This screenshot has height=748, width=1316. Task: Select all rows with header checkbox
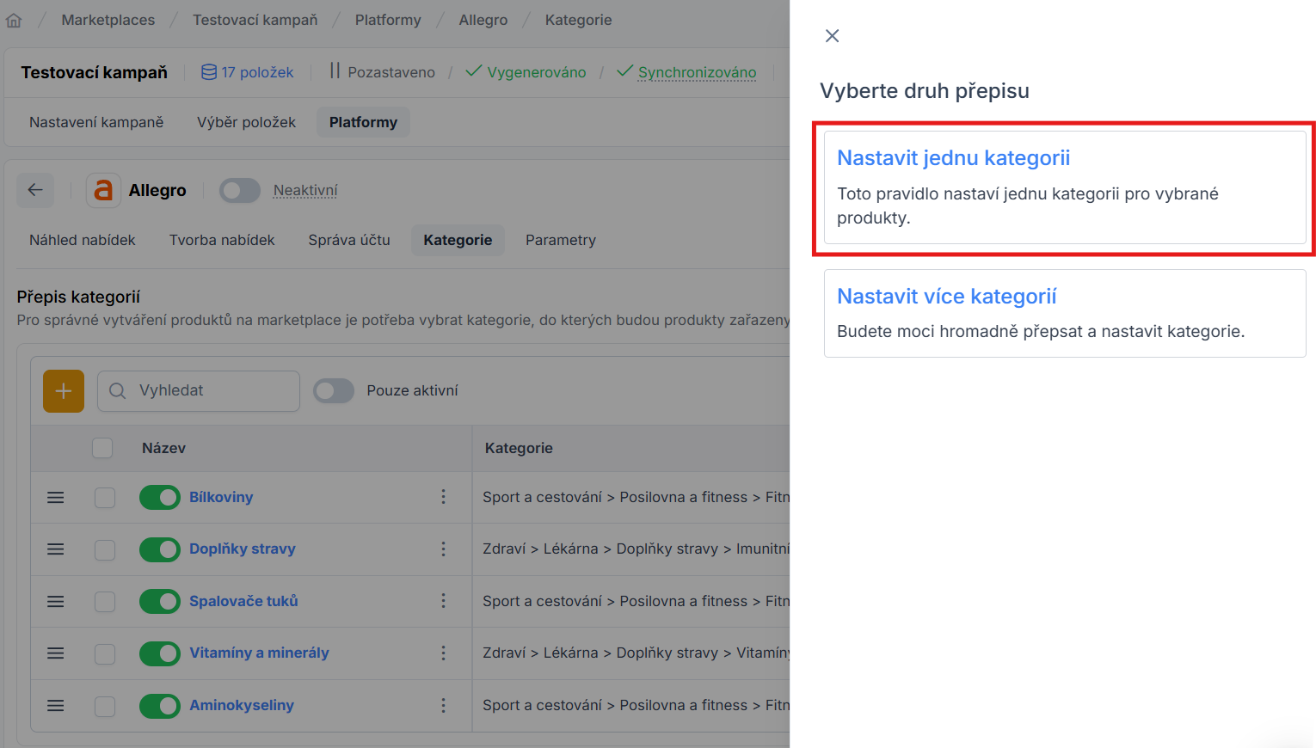pyautogui.click(x=102, y=448)
